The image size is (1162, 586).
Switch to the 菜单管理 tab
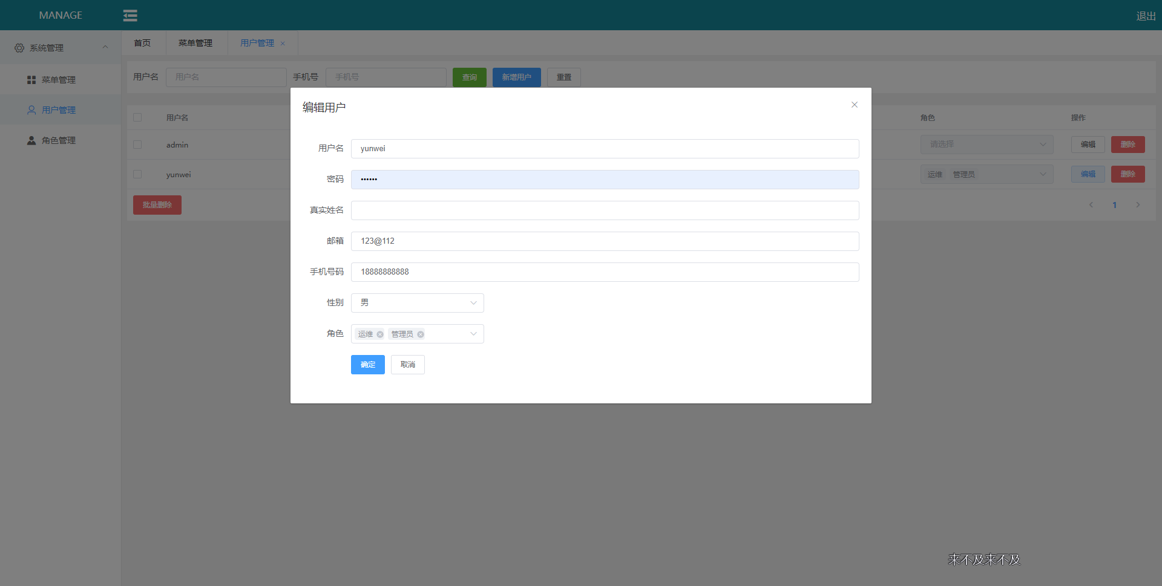(x=195, y=43)
